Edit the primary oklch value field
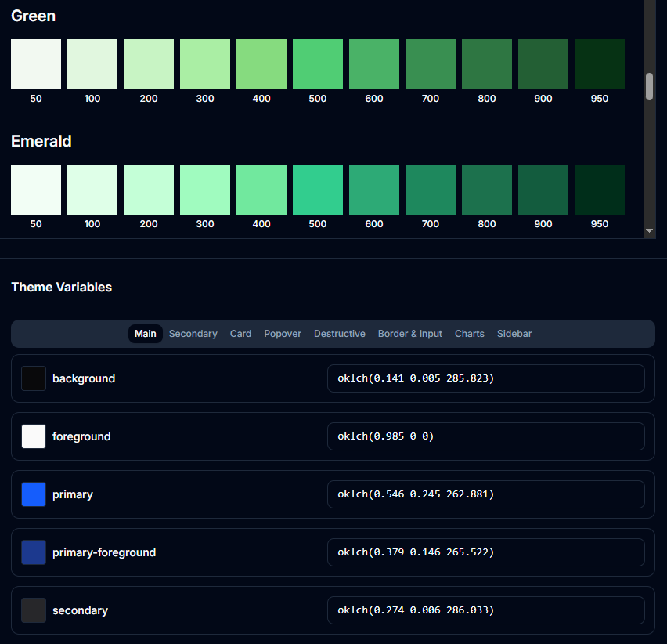The width and height of the screenshot is (667, 644). [486, 494]
